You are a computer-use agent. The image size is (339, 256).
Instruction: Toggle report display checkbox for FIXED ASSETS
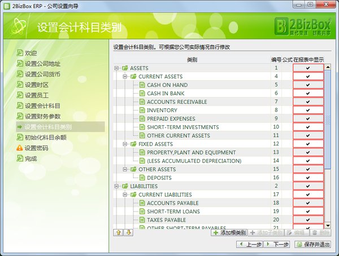[308, 144]
